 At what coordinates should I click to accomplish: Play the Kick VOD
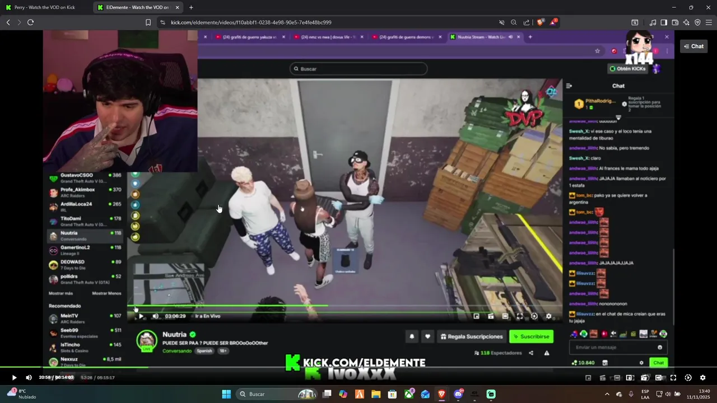[x=14, y=378]
